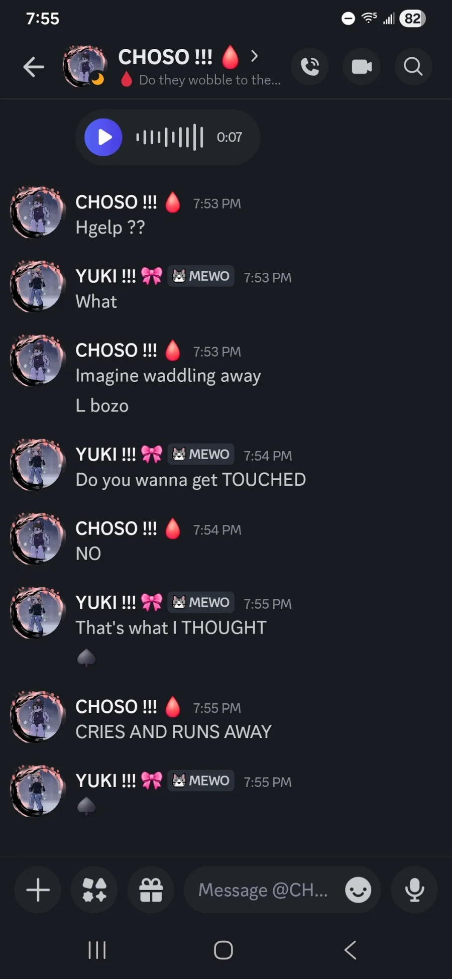Open the gift icon

click(151, 890)
